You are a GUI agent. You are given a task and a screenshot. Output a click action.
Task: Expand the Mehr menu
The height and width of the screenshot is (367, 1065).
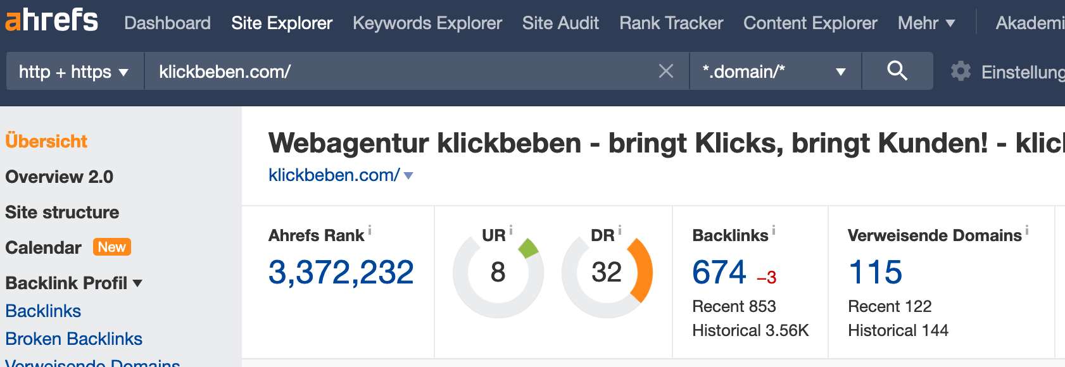click(926, 23)
